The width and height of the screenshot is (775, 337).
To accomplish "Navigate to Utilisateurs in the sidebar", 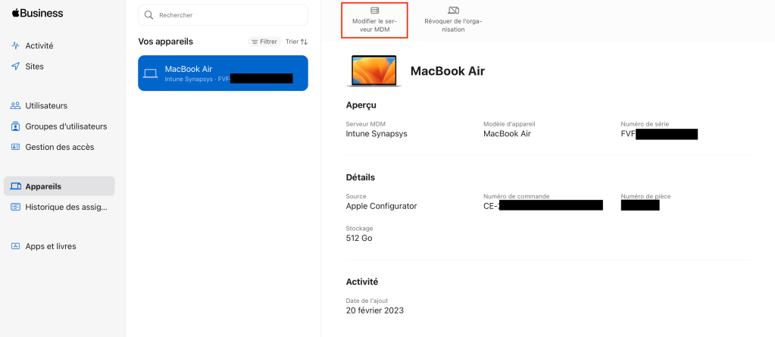I will click(46, 106).
